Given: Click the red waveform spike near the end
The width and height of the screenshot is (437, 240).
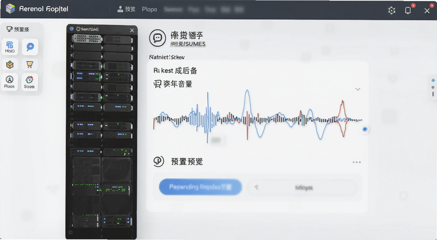Looking at the screenshot, I should [342, 118].
